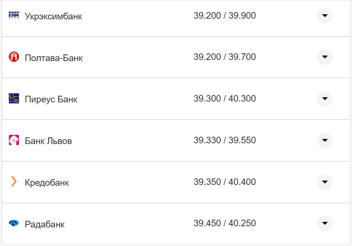Expand the Полтава-Банк row dropdown arrow

(x=325, y=57)
